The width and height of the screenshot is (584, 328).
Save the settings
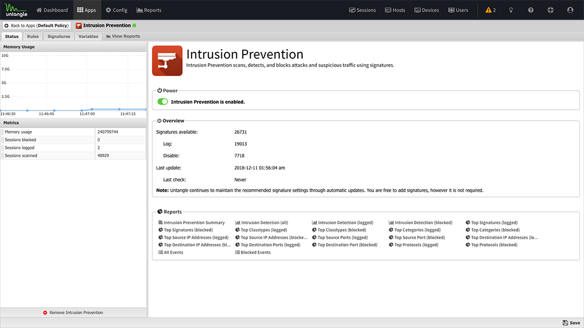point(571,323)
